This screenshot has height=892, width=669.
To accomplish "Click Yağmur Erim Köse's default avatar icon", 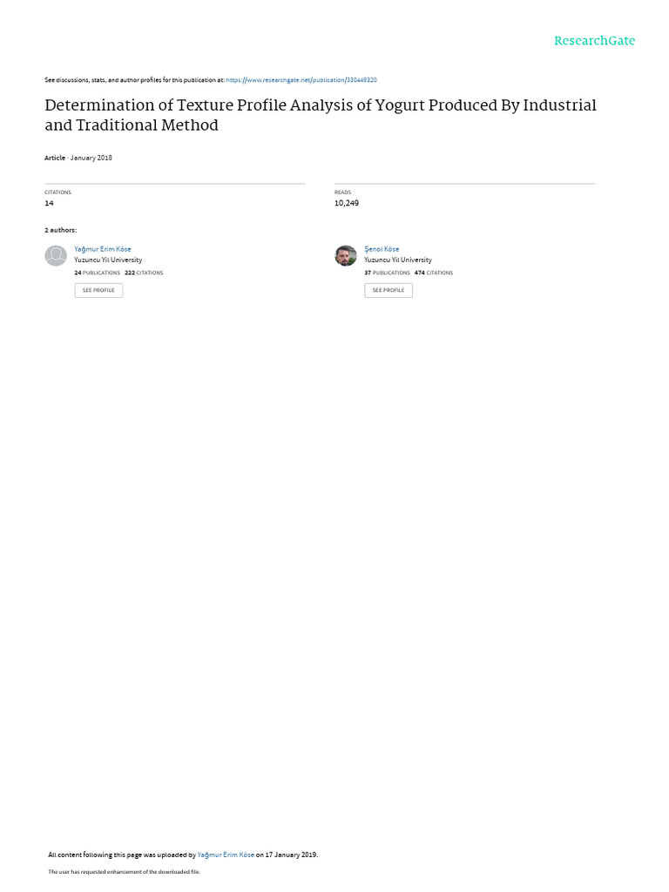I will click(x=56, y=256).
